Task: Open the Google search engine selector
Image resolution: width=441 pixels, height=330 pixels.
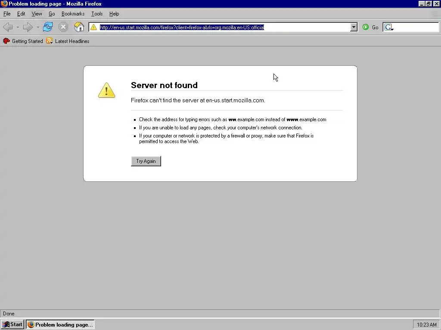Action: pyautogui.click(x=389, y=27)
